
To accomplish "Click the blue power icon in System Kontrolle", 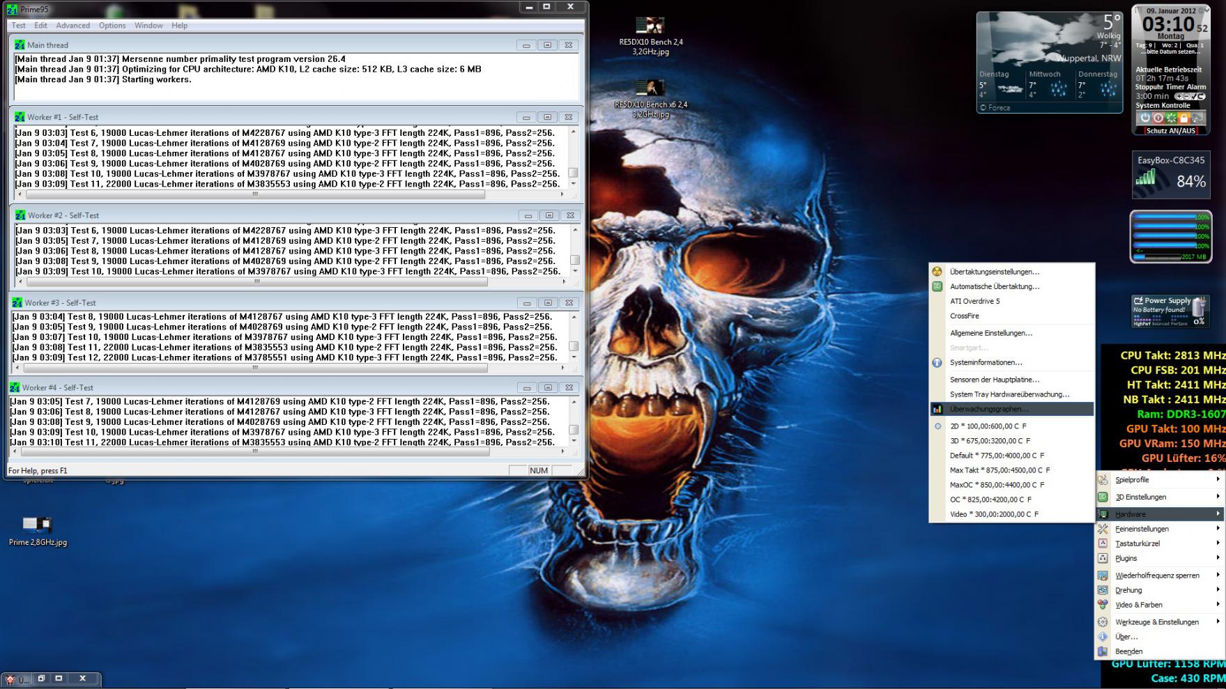I will coord(1144,118).
